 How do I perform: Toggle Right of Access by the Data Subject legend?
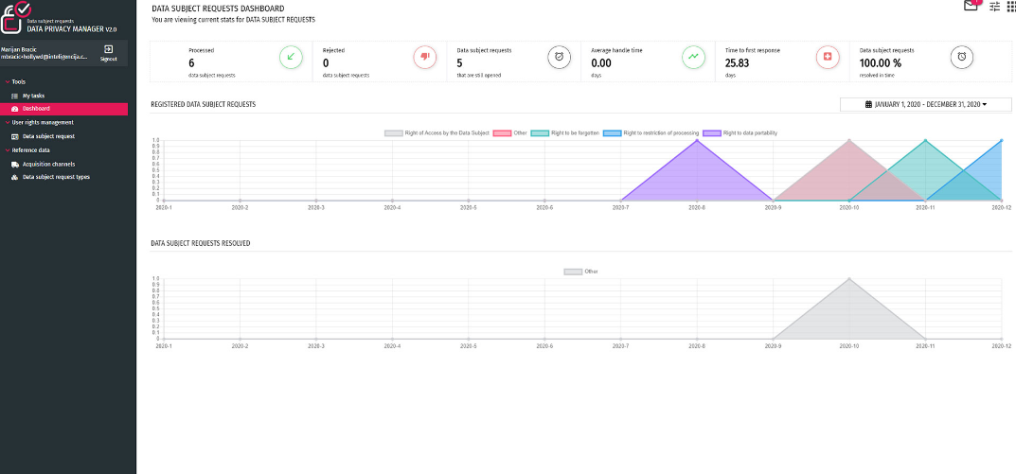click(437, 132)
